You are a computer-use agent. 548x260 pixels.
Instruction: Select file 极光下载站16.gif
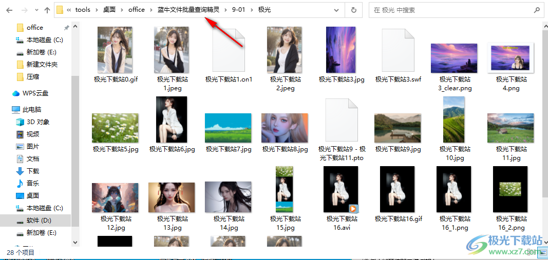coord(399,195)
